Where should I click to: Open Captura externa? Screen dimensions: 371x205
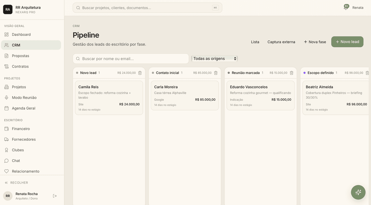tap(281, 42)
